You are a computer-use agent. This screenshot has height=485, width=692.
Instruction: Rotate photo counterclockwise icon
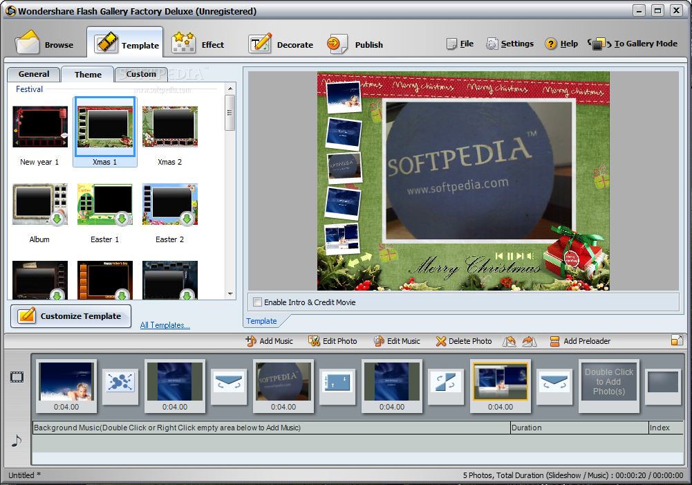tap(509, 341)
